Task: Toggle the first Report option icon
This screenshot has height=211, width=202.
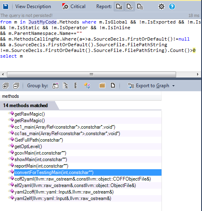Action: pos(119,6)
